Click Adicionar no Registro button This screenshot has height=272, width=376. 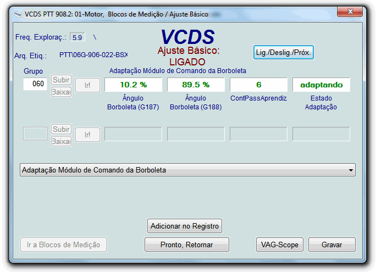point(185,226)
